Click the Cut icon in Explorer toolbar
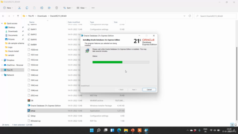This screenshot has height=134, width=238. click(19, 8)
